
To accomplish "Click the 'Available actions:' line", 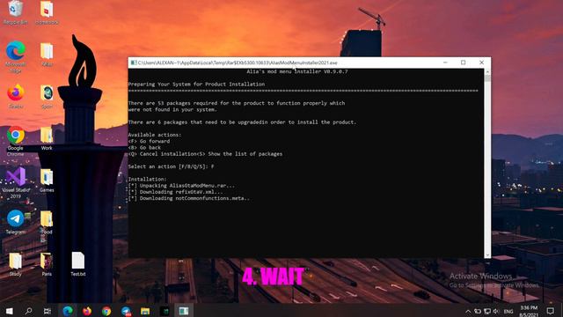I will (x=155, y=135).
